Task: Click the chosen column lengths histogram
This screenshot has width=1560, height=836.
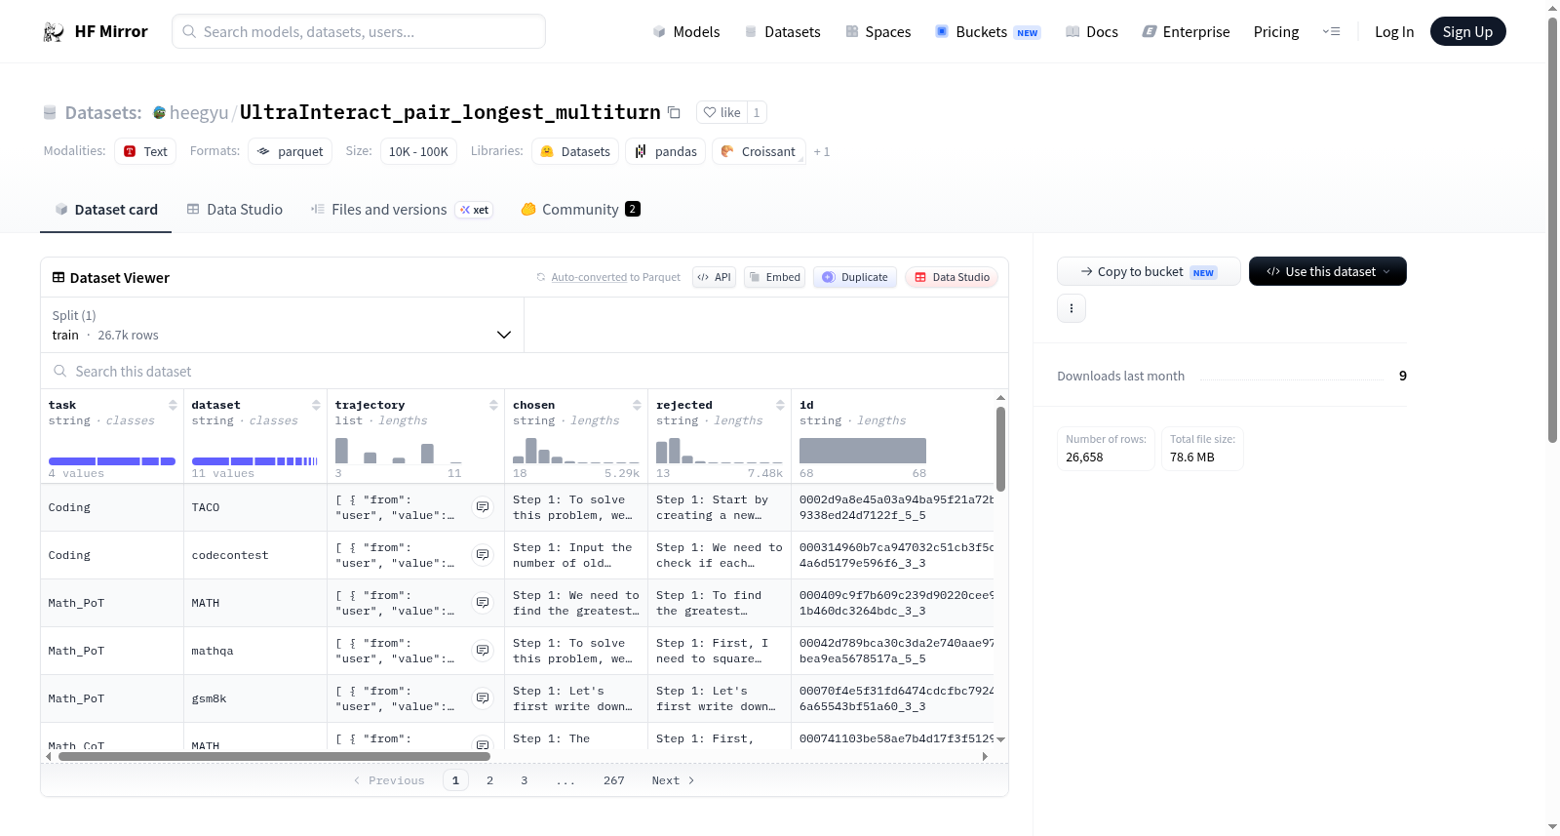Action: 576,451
